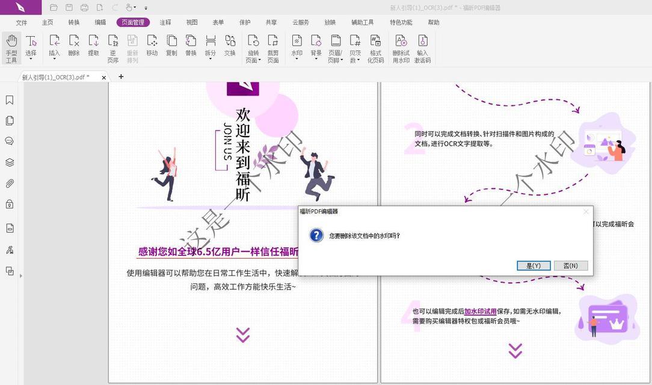The width and height of the screenshot is (652, 385).
Task: Open the File (文件) menu
Action: [x=22, y=22]
